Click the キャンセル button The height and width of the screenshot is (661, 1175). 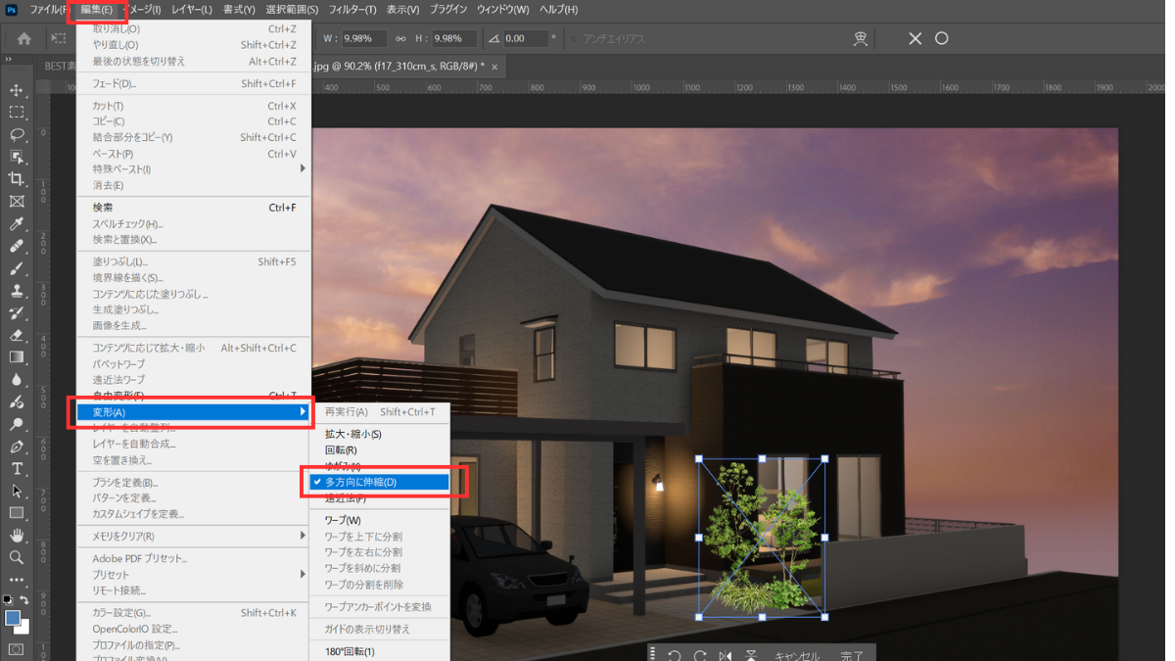tap(797, 655)
